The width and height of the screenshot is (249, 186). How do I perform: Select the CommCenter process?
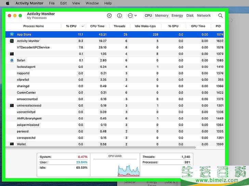(x=26, y=93)
